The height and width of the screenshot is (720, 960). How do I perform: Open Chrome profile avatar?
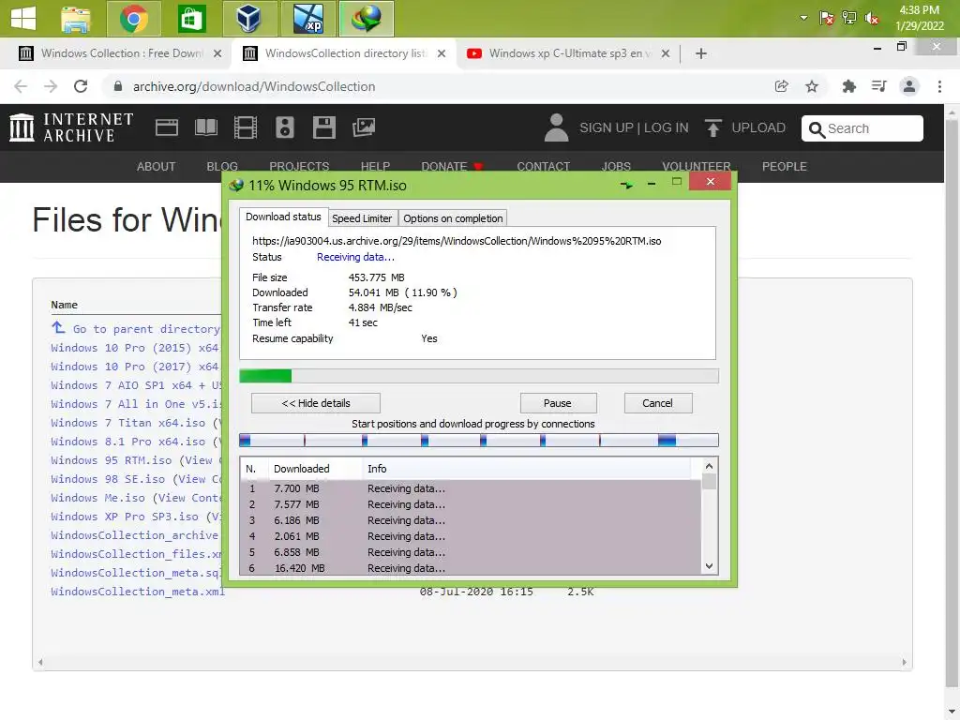point(909,86)
